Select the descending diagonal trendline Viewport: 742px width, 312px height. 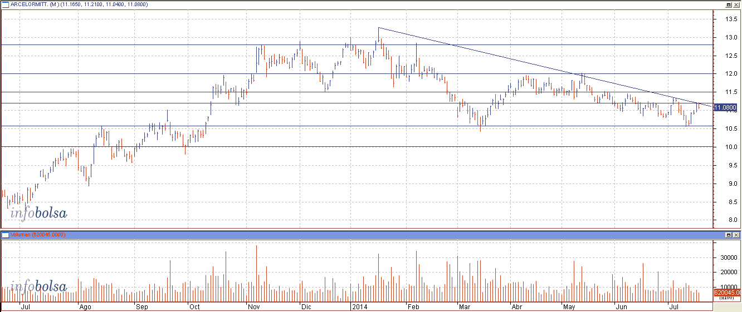(x=501, y=57)
